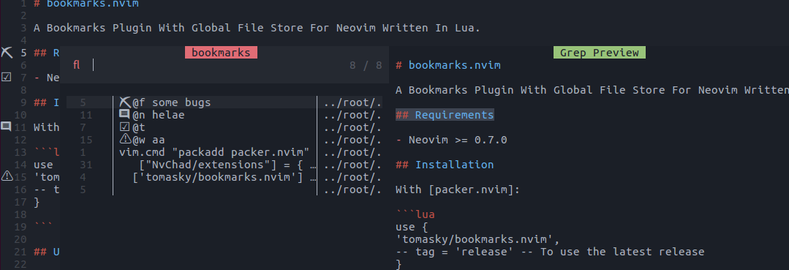Click the '## Installation' heading in preview
This screenshot has width=789, height=270.
pos(445,164)
